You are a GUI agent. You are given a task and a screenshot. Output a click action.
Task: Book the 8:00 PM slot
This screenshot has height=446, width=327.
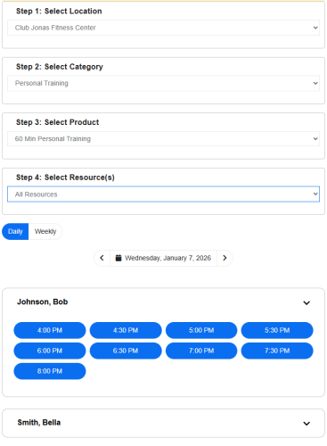50,371
